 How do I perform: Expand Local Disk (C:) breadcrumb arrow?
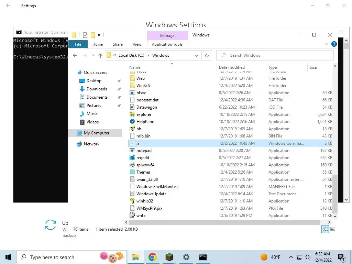(x=148, y=55)
